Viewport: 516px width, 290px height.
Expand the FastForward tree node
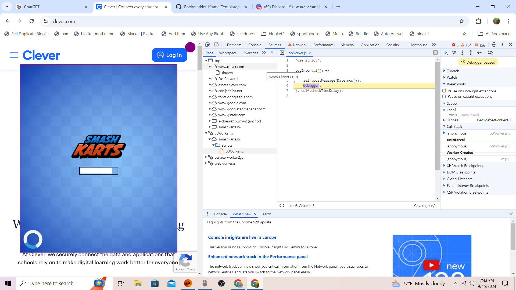coord(210,79)
